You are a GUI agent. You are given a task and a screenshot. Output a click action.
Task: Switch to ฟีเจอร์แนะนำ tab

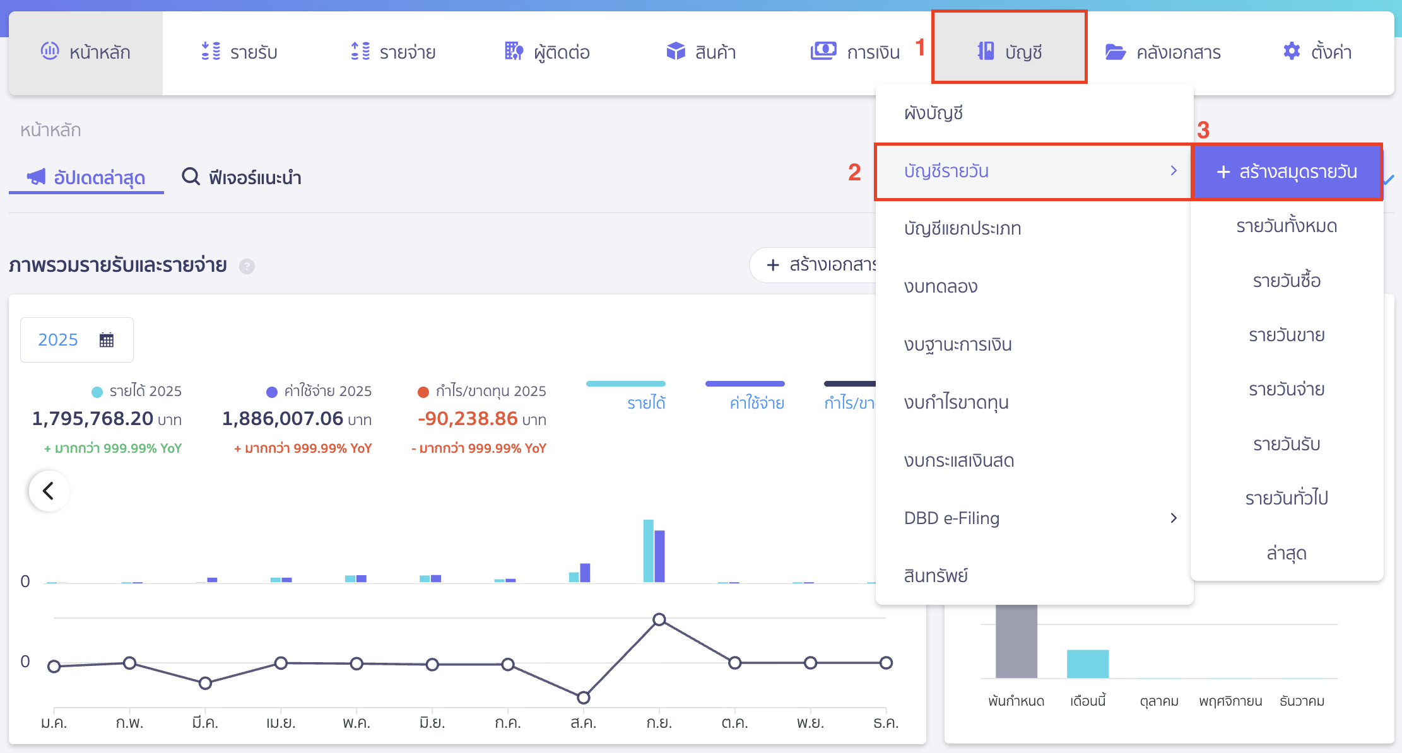coord(242,177)
